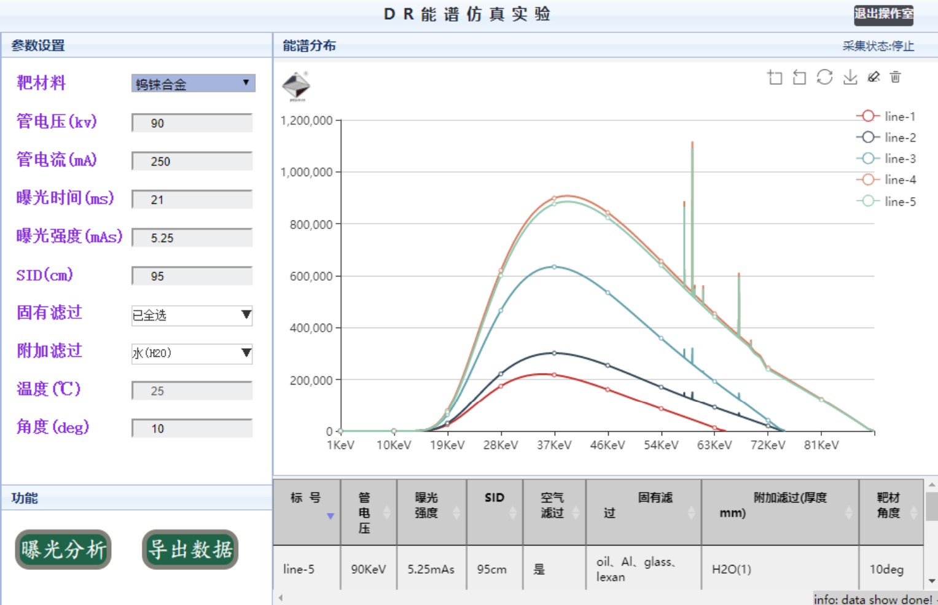
Task: Click the table's vertical scrollbar down arrow
Action: (x=931, y=581)
